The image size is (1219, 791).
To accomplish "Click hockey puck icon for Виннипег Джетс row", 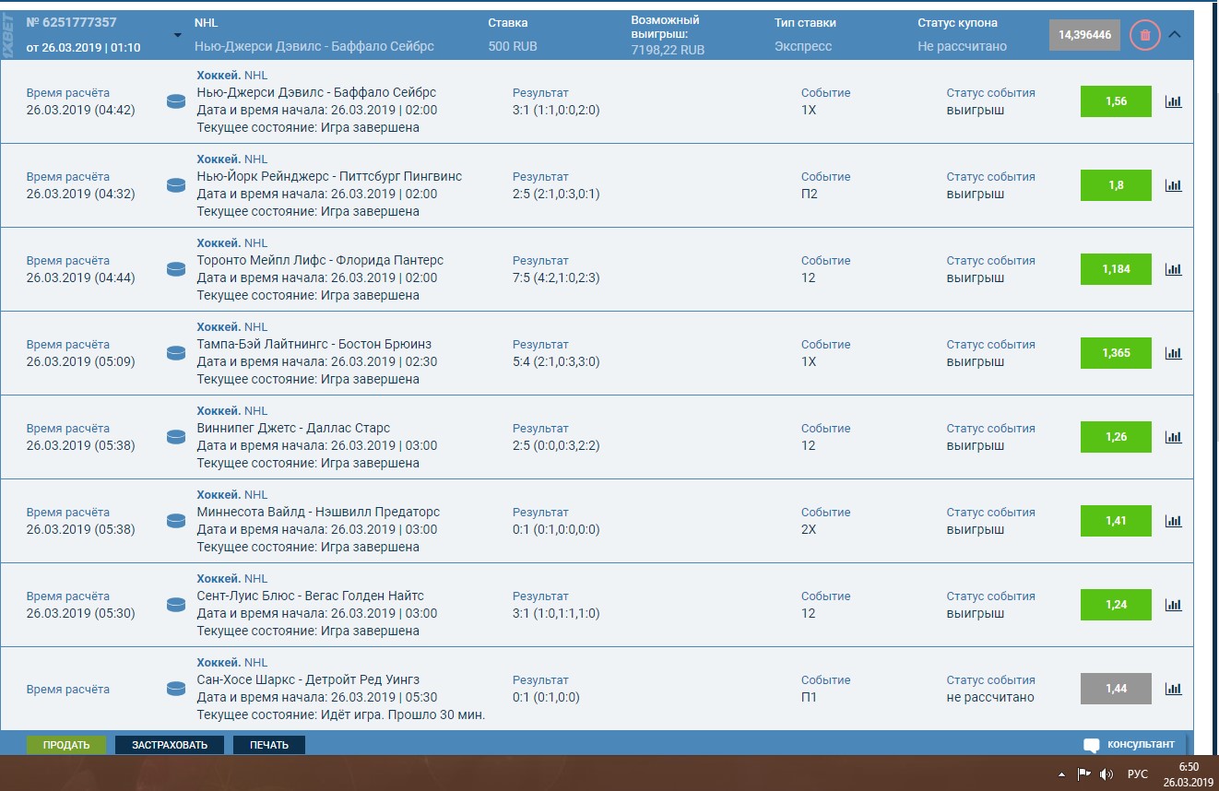I will [x=176, y=437].
